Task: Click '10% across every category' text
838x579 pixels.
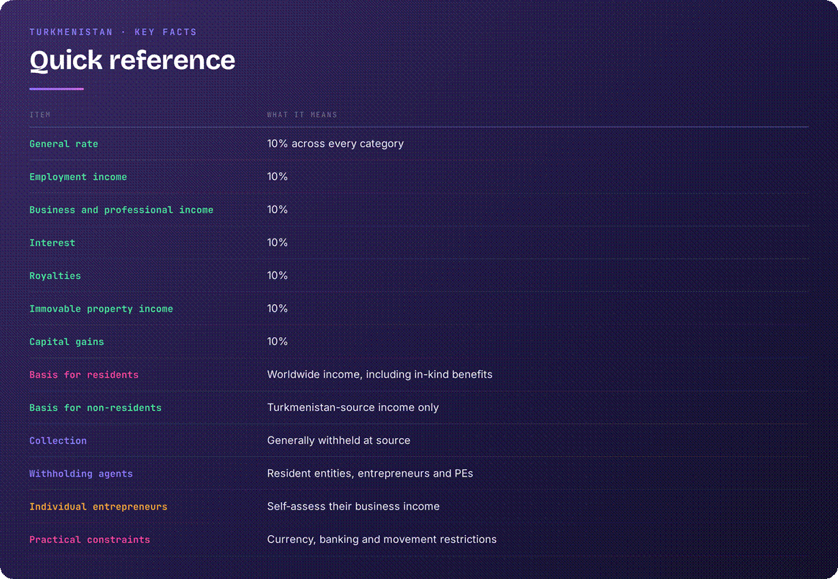Action: (x=335, y=144)
